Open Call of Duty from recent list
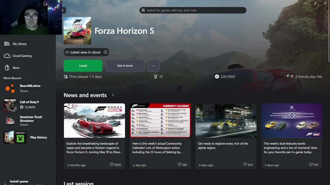Screen dimensions: 330x185 [x=28, y=105]
